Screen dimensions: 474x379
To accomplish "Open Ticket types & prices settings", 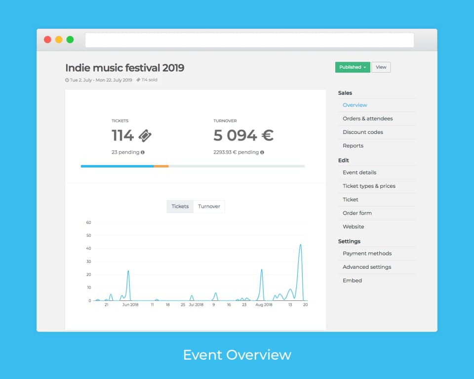I will [369, 186].
